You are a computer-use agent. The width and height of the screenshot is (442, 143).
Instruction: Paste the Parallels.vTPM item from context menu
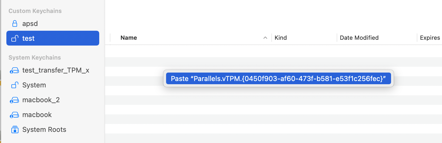click(278, 79)
